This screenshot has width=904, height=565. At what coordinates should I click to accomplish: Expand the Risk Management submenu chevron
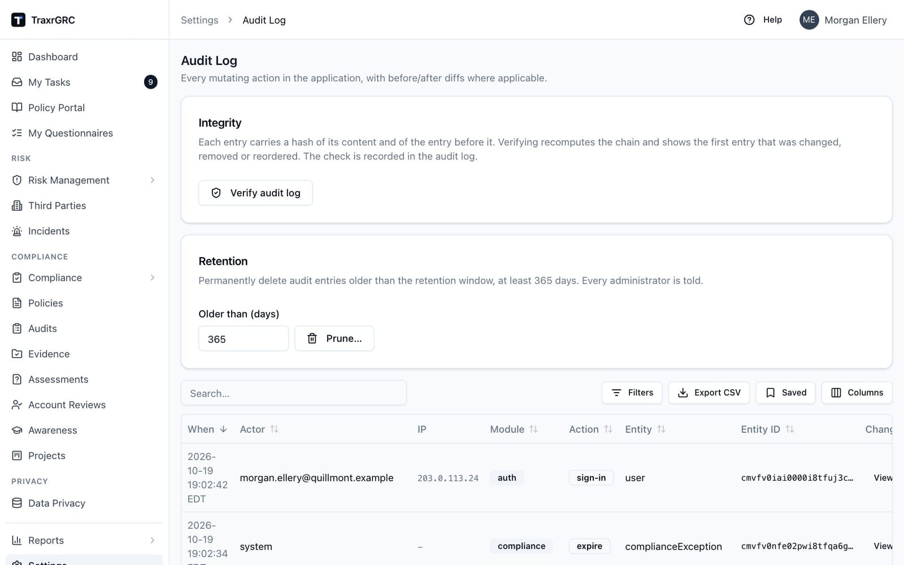153,180
